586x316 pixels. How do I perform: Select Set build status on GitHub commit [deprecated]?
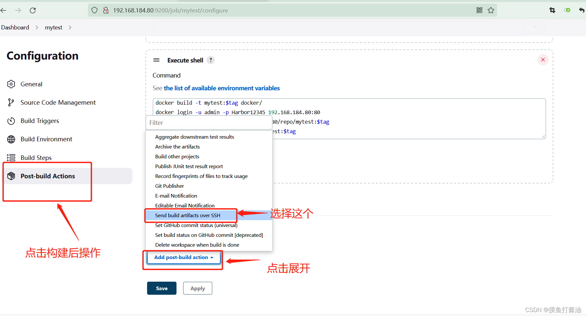tap(209, 235)
